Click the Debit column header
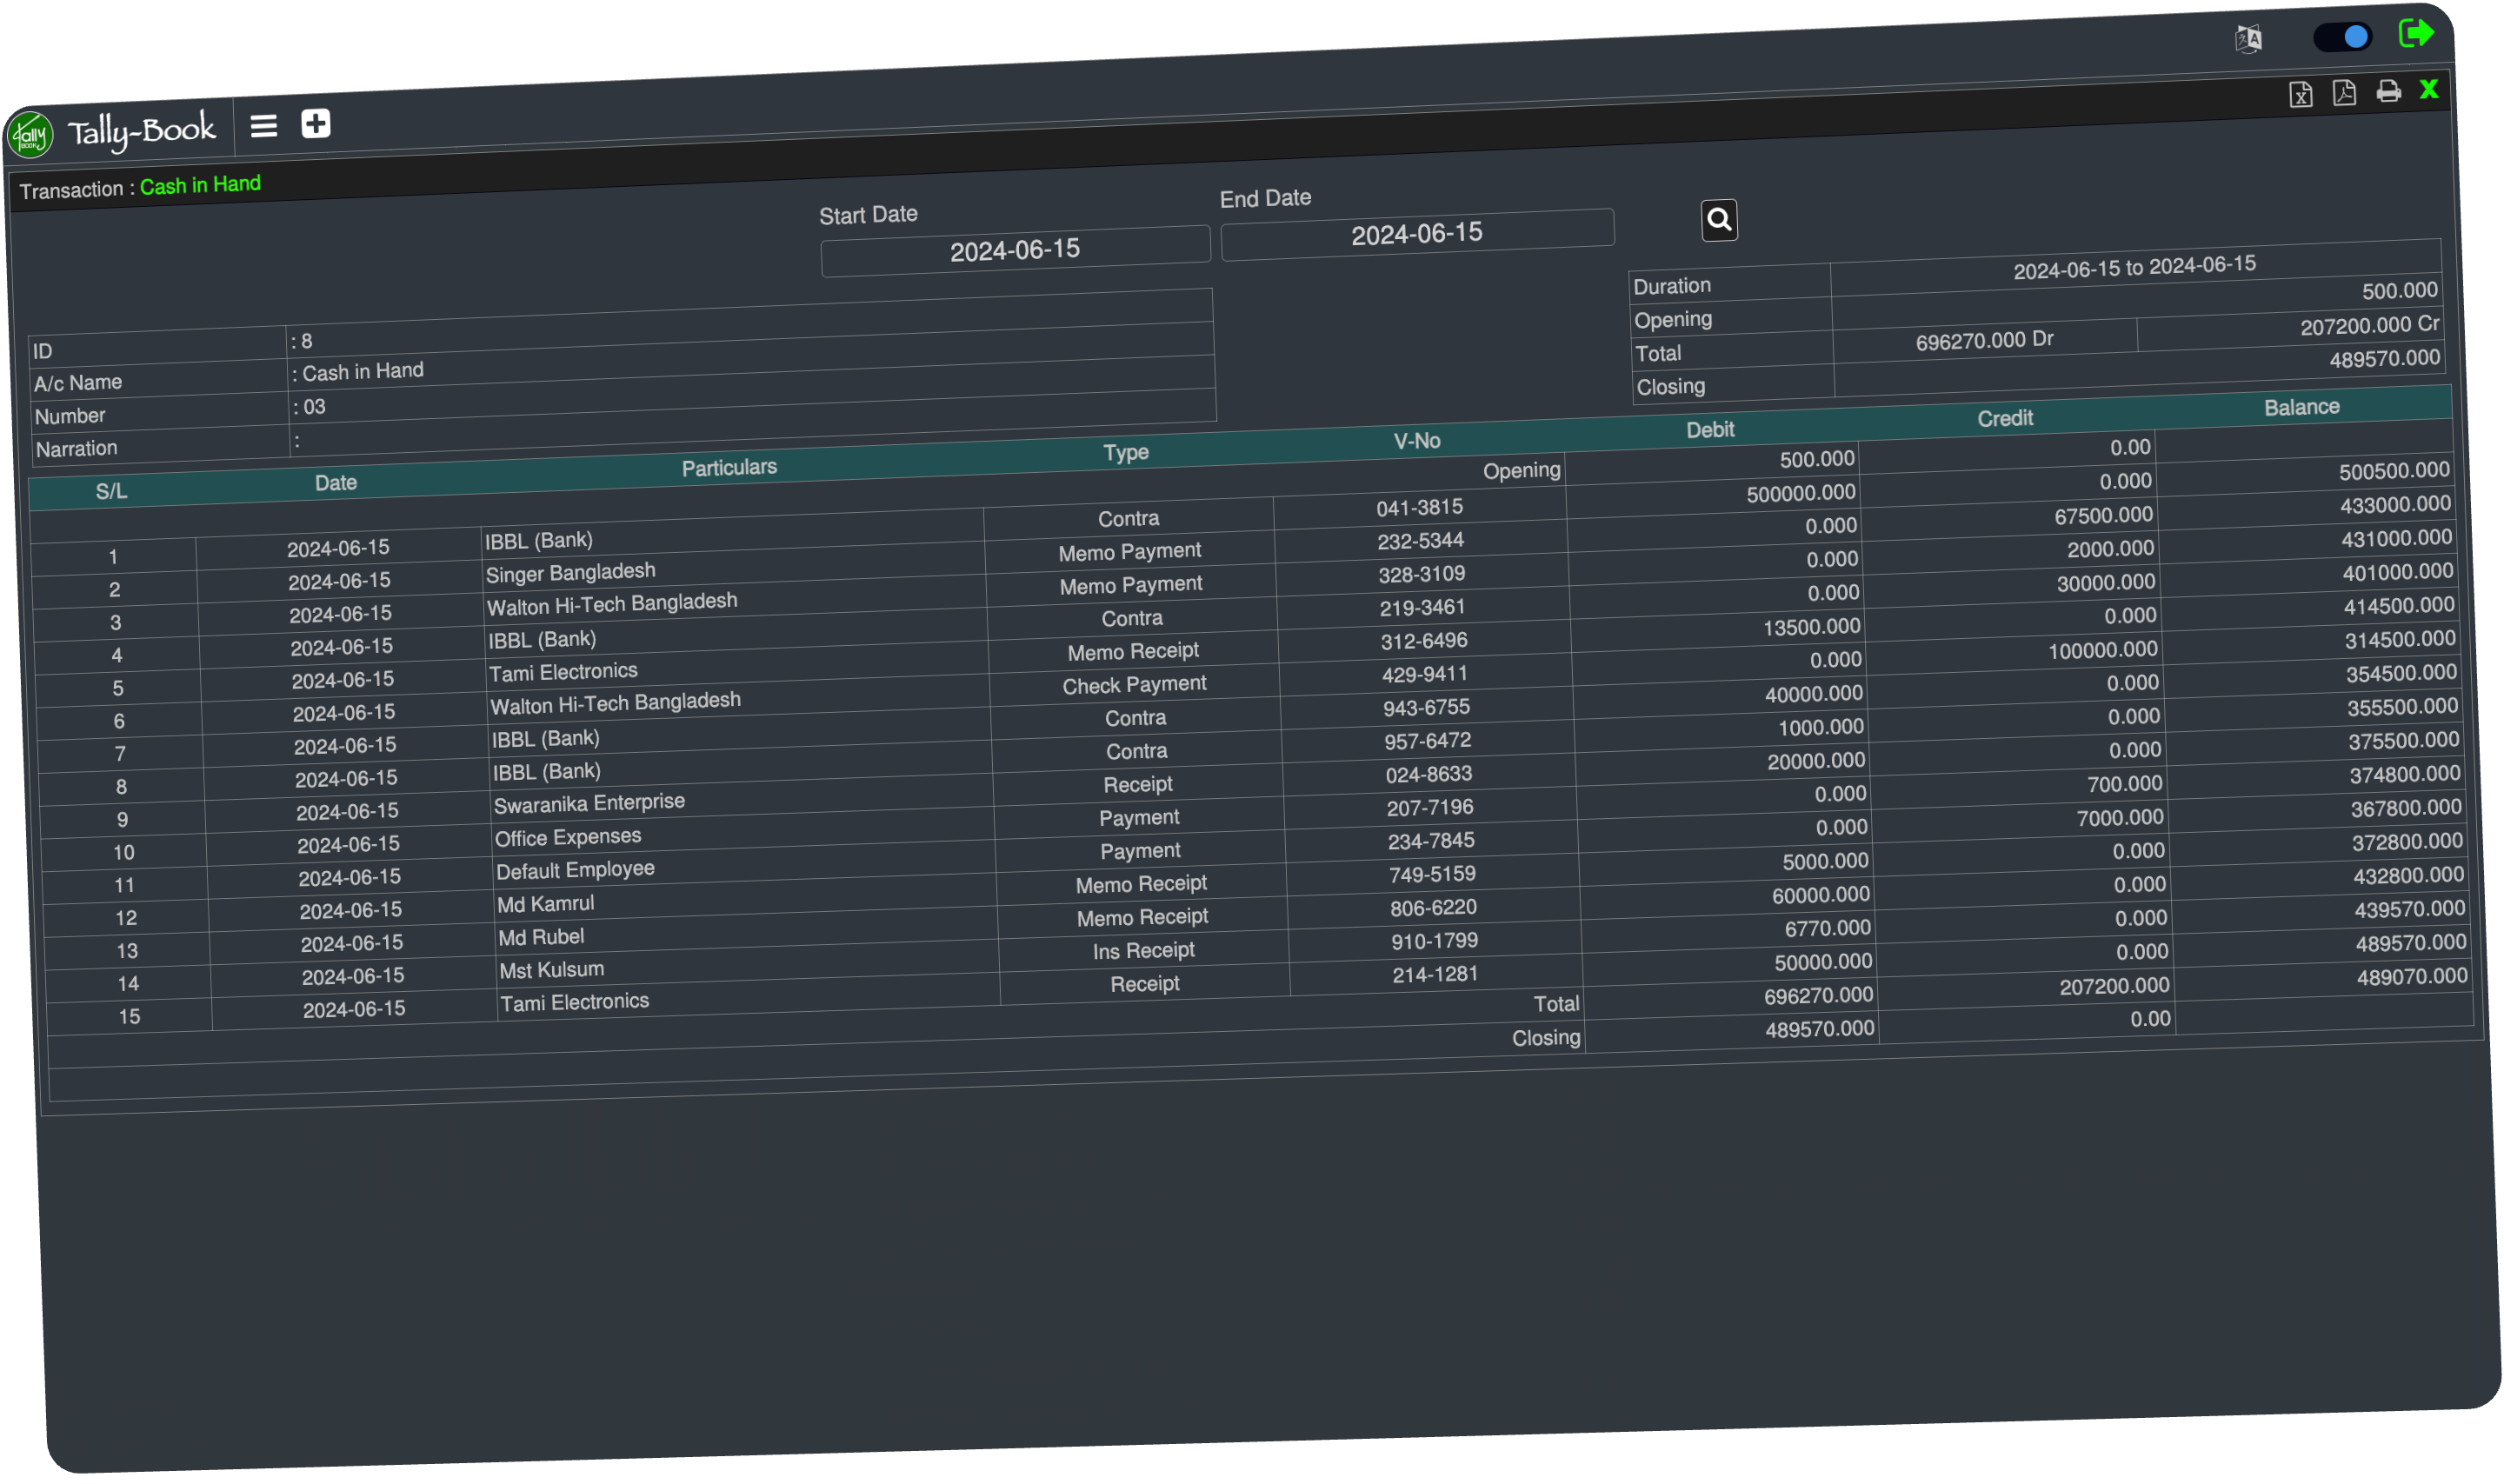This screenshot has height=1484, width=2504. [1710, 430]
